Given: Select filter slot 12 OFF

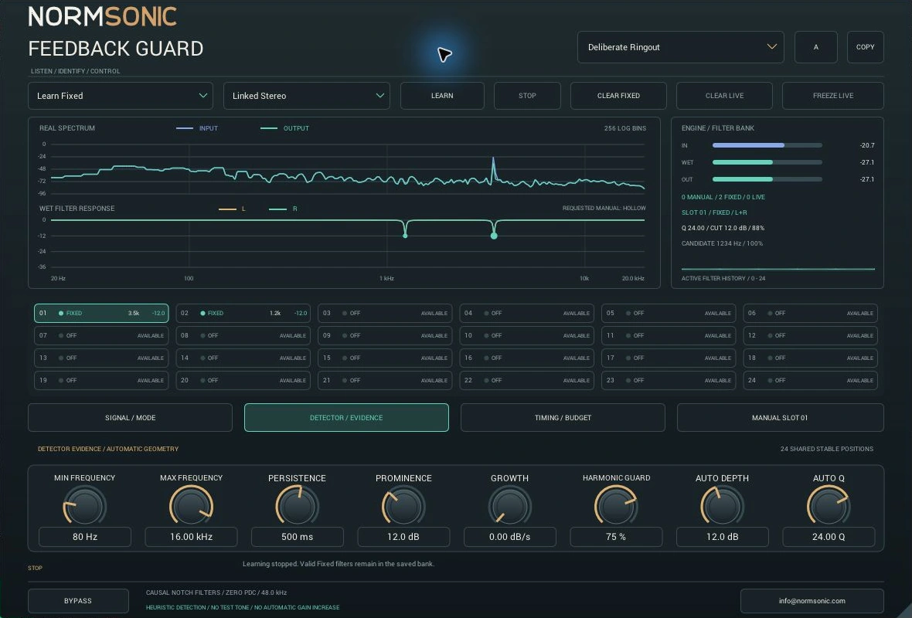Looking at the screenshot, I should (x=810, y=335).
